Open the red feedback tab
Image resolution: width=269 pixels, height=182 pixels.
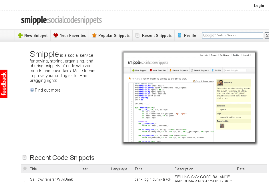coord(4,84)
